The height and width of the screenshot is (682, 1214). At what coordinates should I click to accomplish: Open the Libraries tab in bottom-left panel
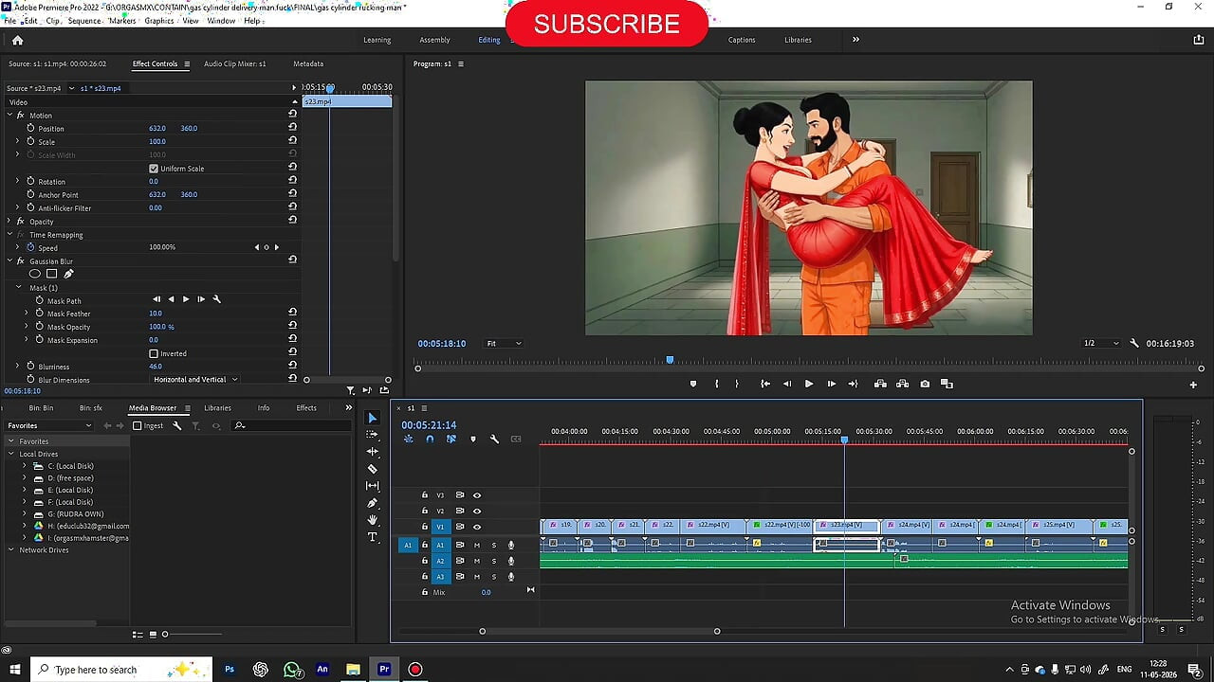[x=217, y=408]
